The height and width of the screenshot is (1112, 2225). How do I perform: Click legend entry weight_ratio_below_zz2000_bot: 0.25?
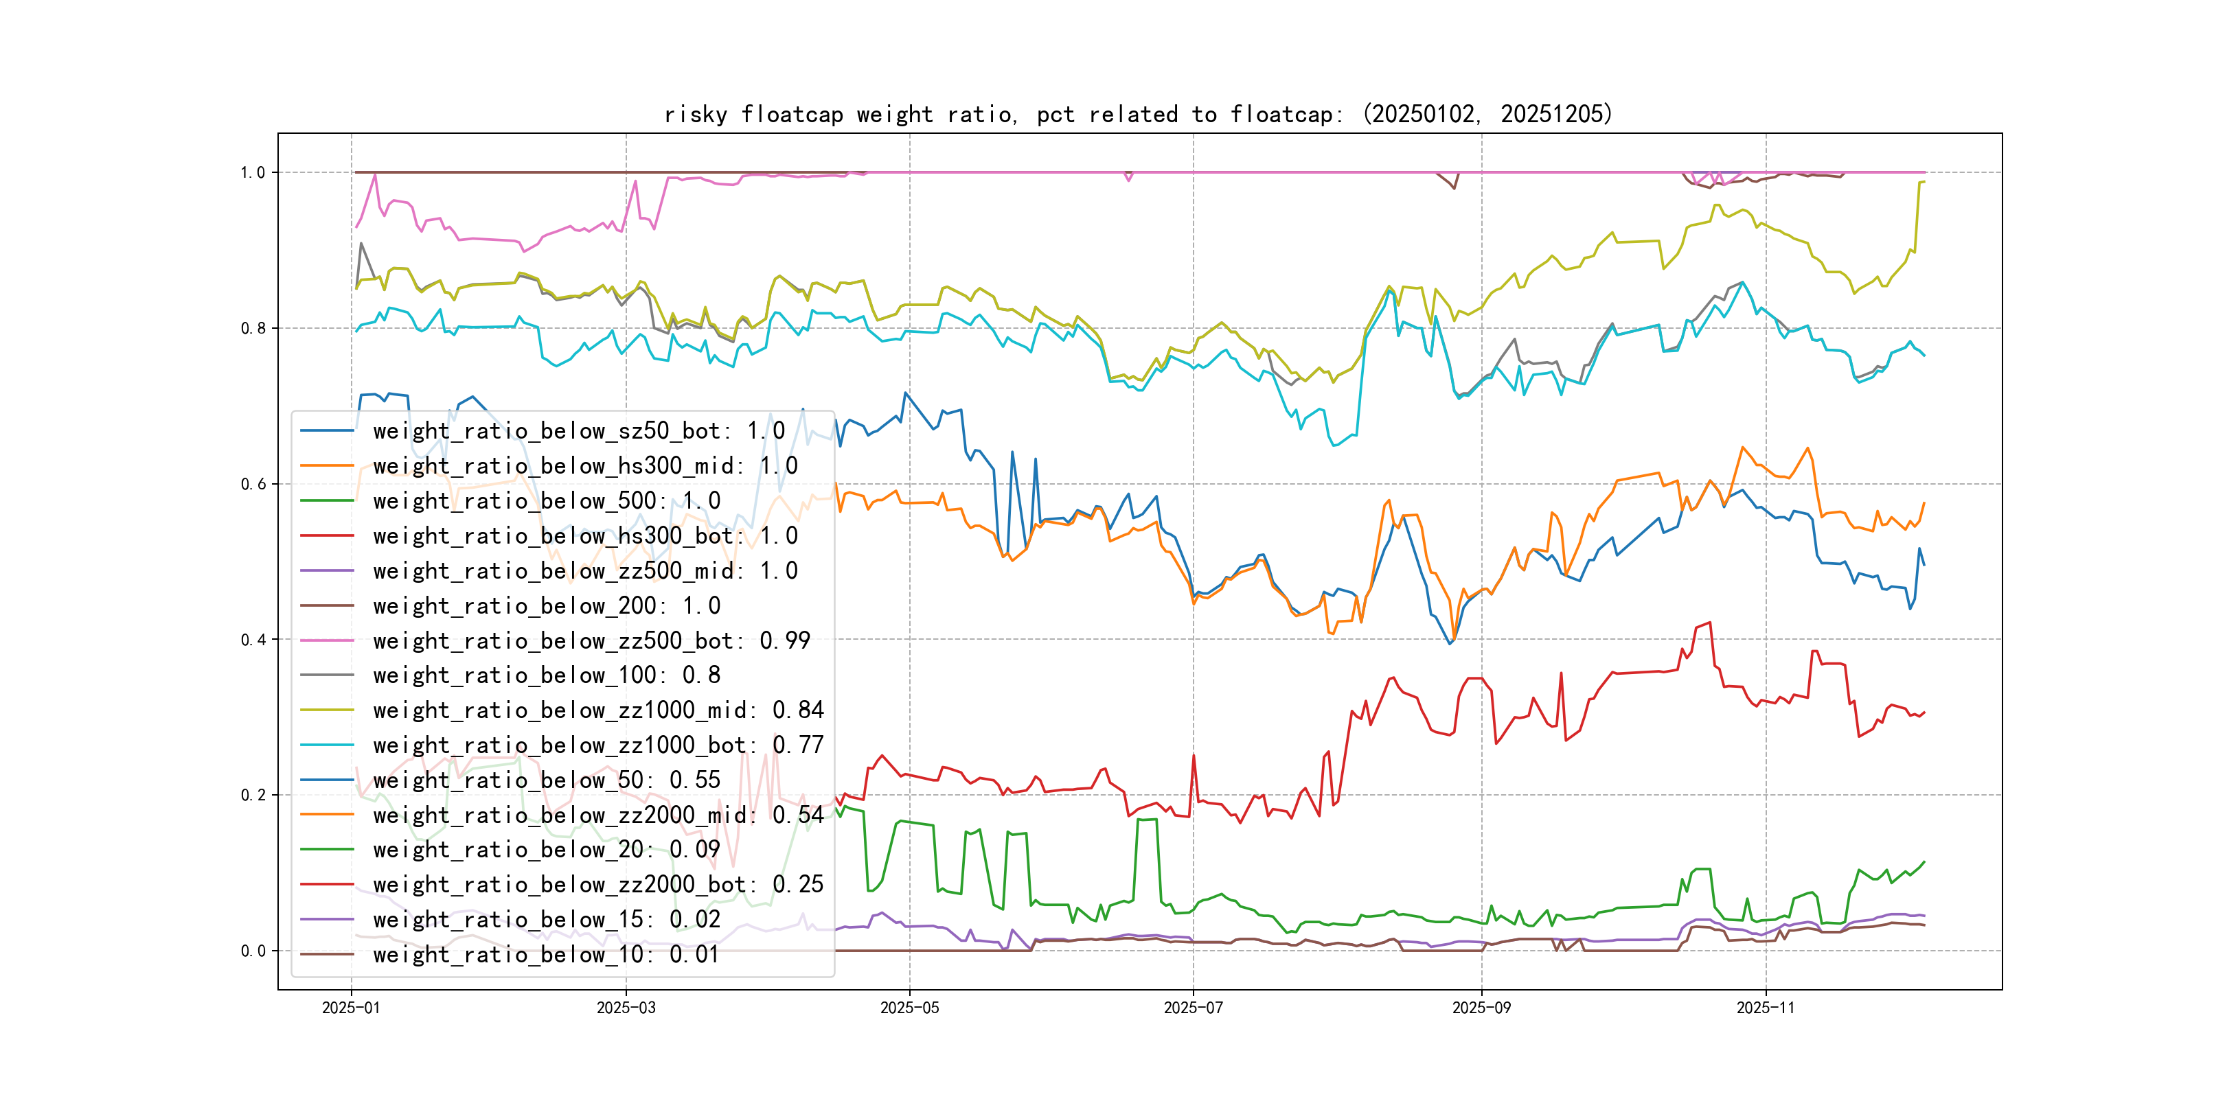coord(597,885)
